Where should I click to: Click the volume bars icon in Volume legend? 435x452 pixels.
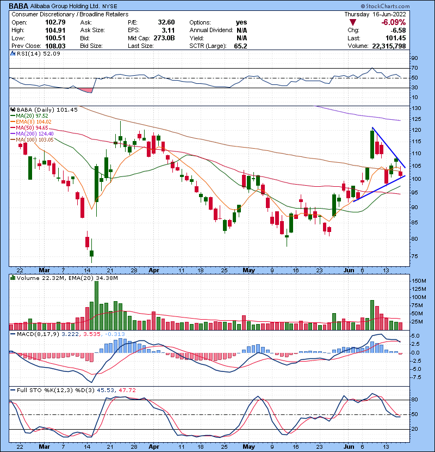[x=13, y=278]
